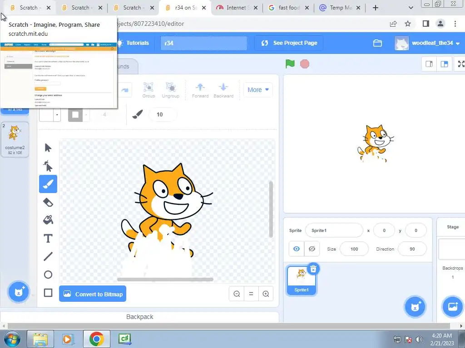Pick the Fill bucket tool
The image size is (465, 348).
[48, 220]
